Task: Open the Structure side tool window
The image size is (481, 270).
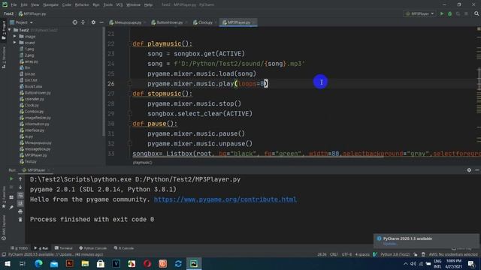Action: 4,58
